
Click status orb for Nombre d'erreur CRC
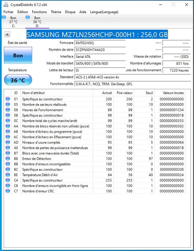pos(8,191)
